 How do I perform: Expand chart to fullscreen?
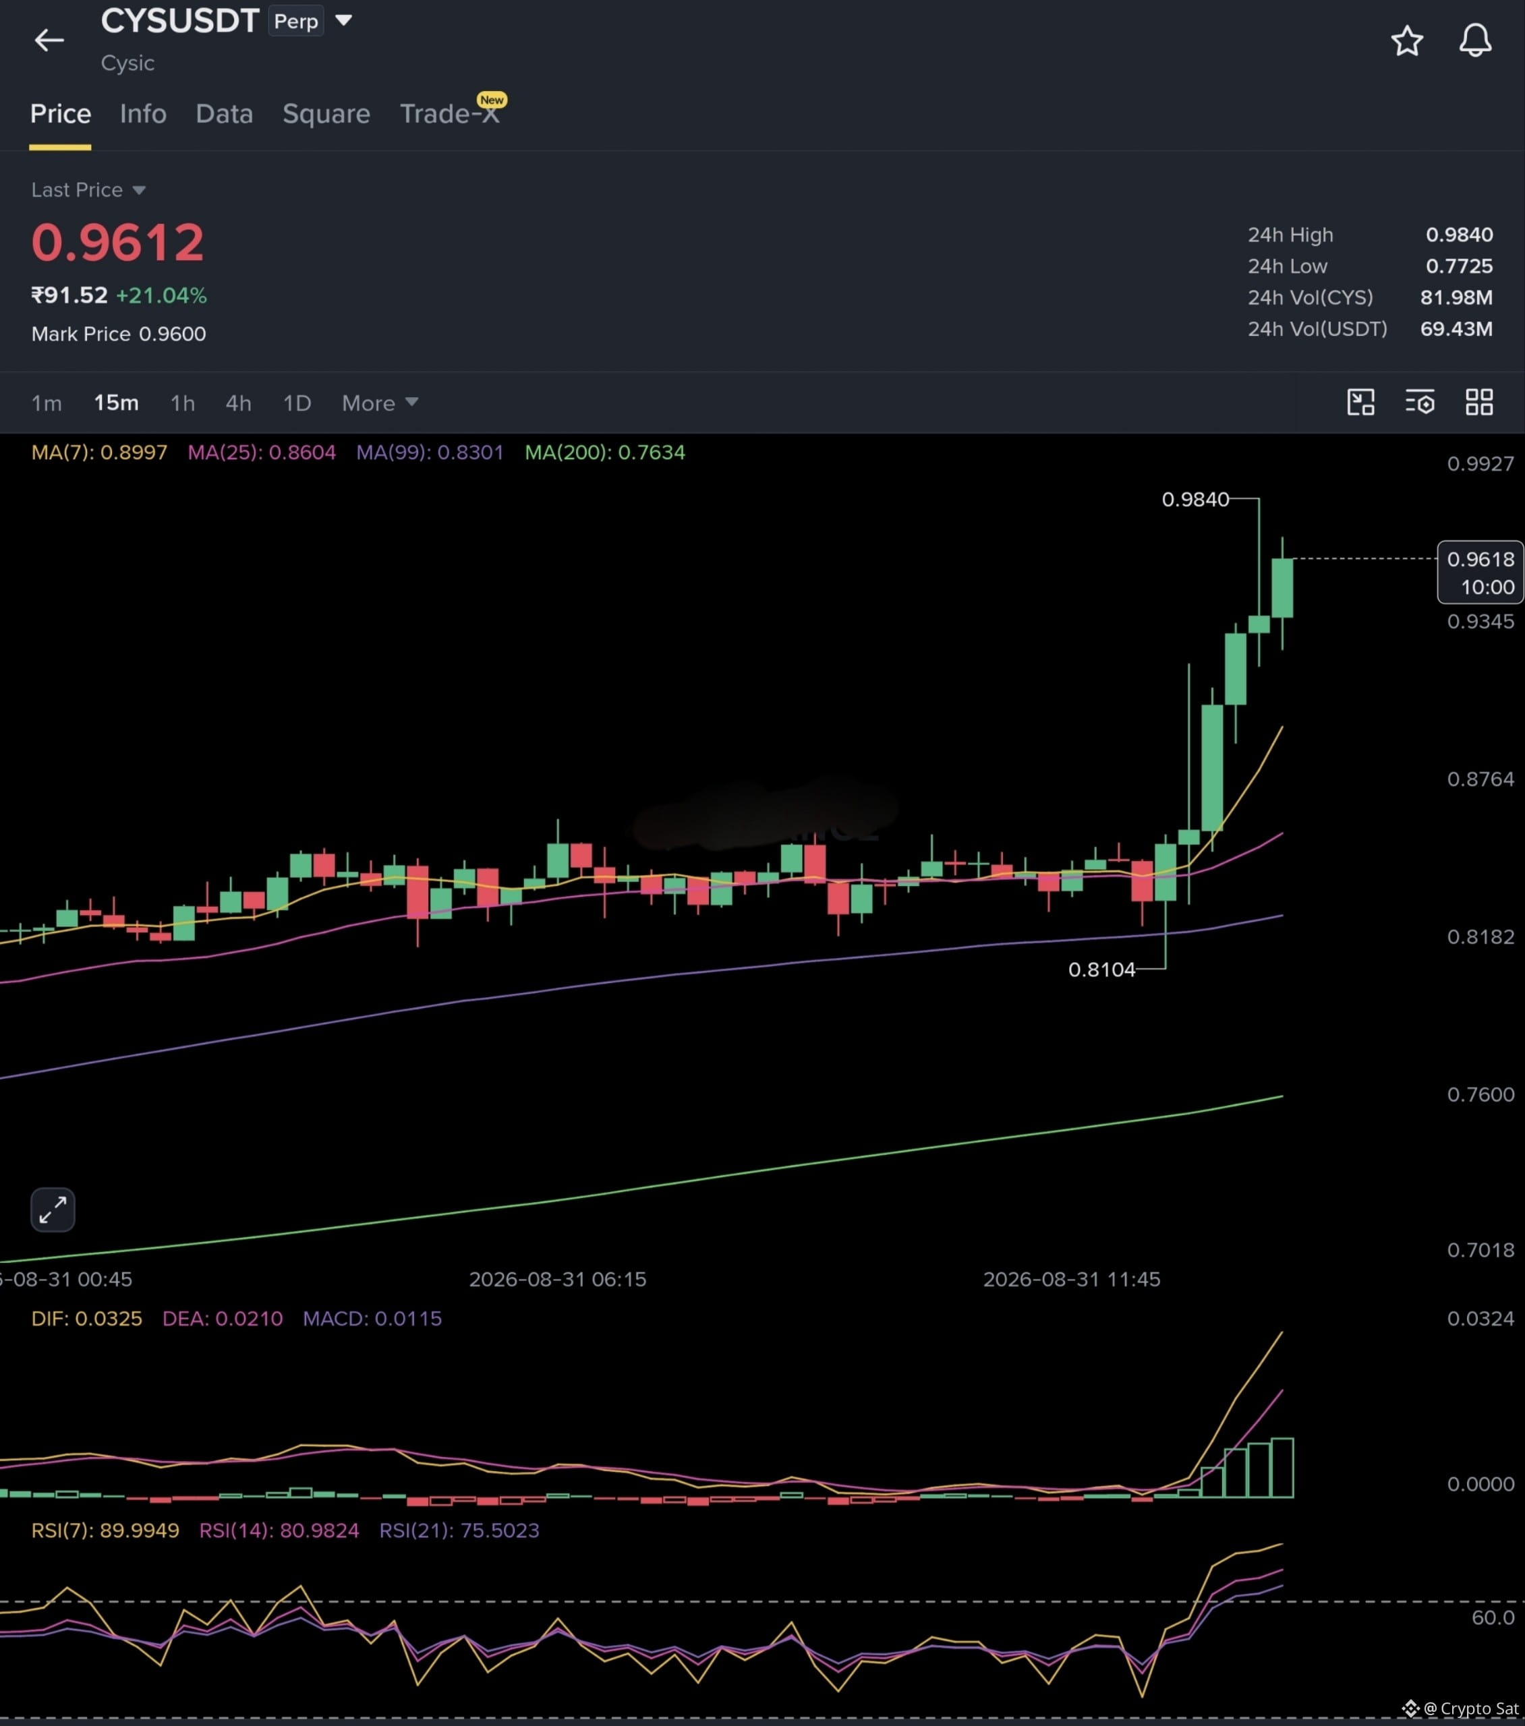click(53, 1210)
